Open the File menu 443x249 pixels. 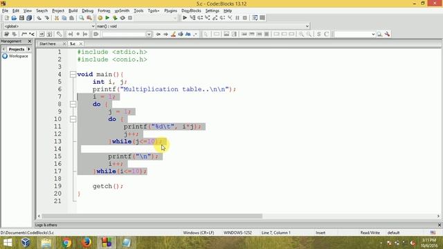point(5,11)
